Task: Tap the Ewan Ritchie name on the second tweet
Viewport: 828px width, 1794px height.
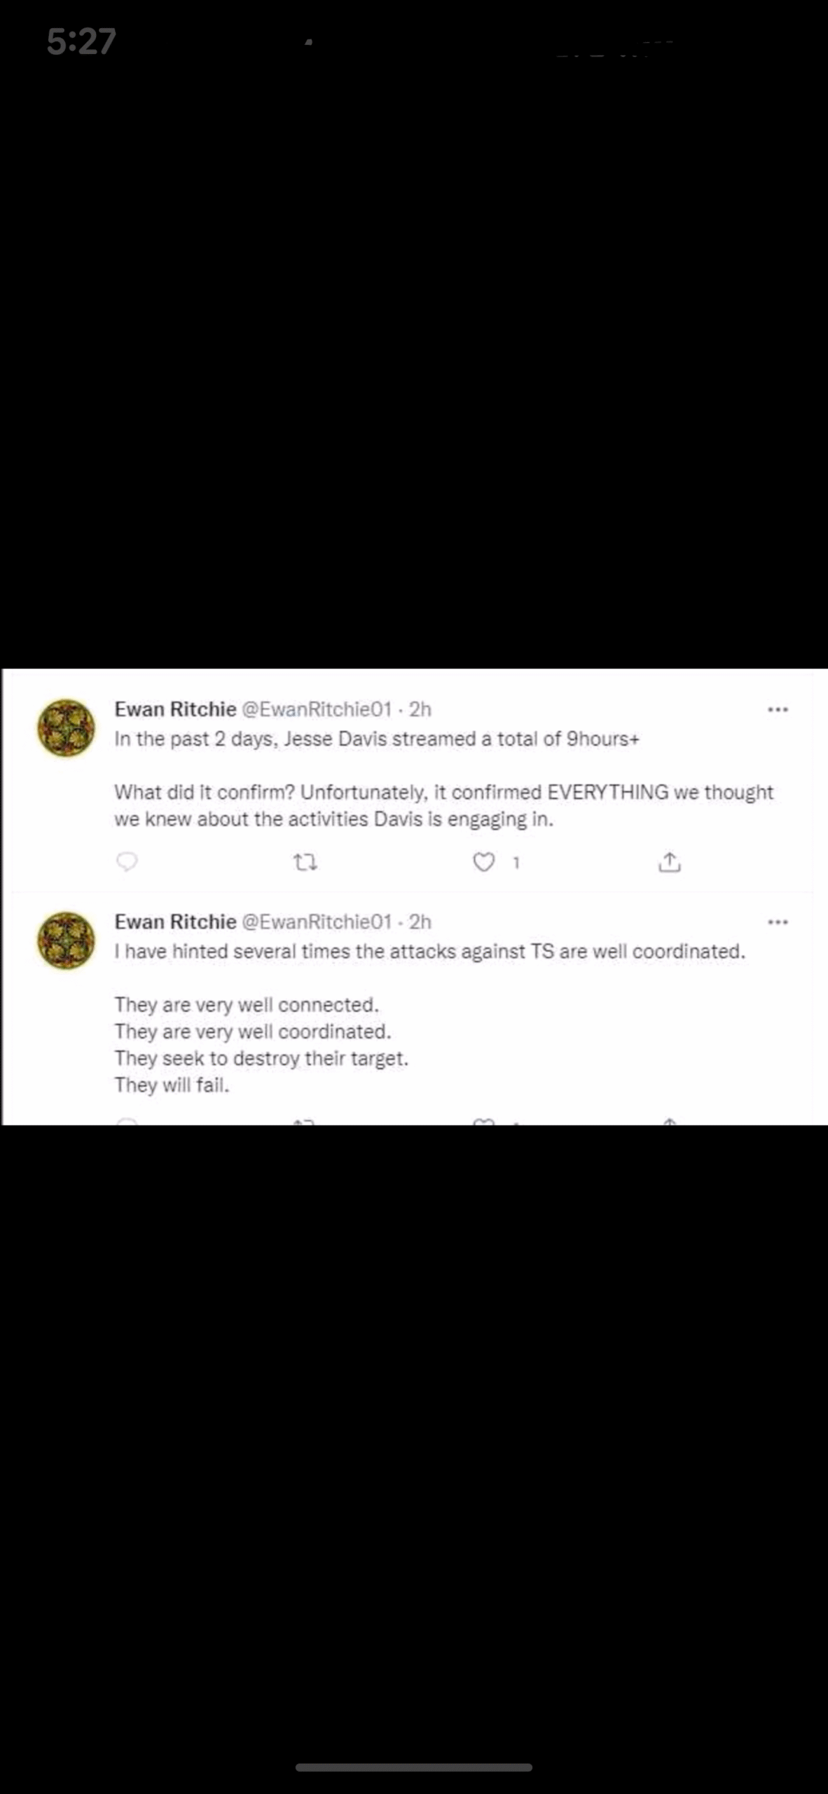Action: pos(175,922)
